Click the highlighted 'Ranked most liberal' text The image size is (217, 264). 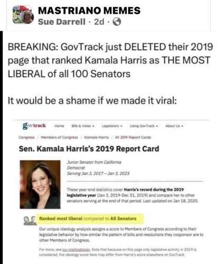61,219
